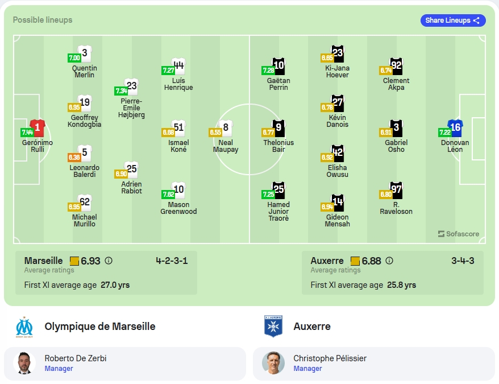Viewport: 499px width, 384px height.
Task: Follow the Manager link under Roberto De Zerbi
Action: click(59, 369)
